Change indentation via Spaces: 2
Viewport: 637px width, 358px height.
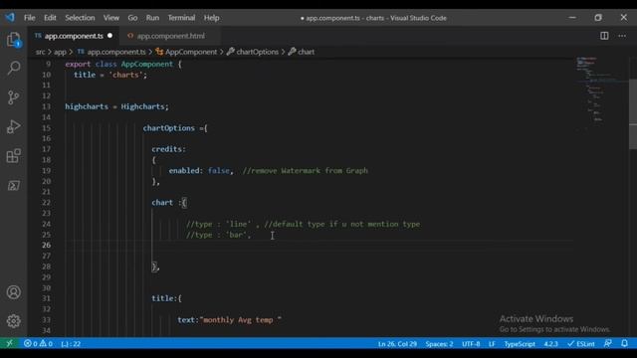pyautogui.click(x=439, y=344)
